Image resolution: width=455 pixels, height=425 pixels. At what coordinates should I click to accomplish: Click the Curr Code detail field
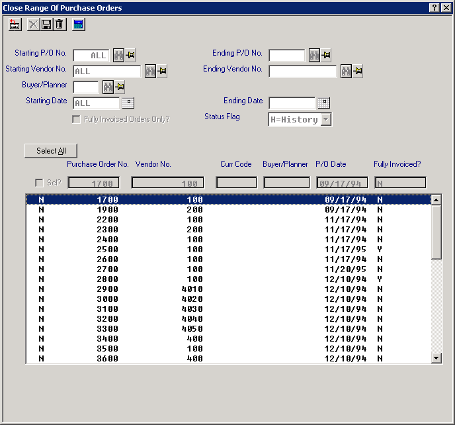237,183
